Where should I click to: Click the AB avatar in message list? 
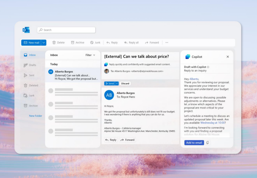click(51, 71)
